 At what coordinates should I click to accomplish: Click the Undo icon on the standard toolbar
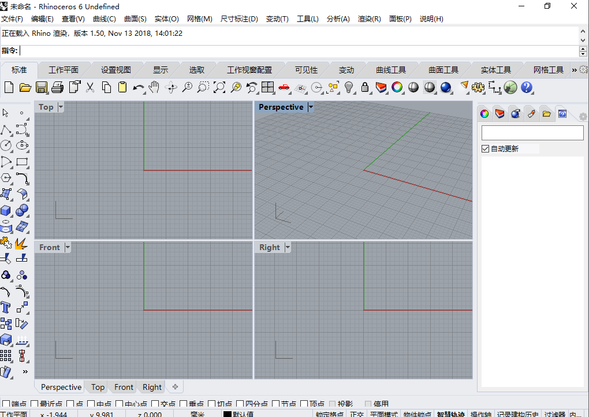click(137, 87)
